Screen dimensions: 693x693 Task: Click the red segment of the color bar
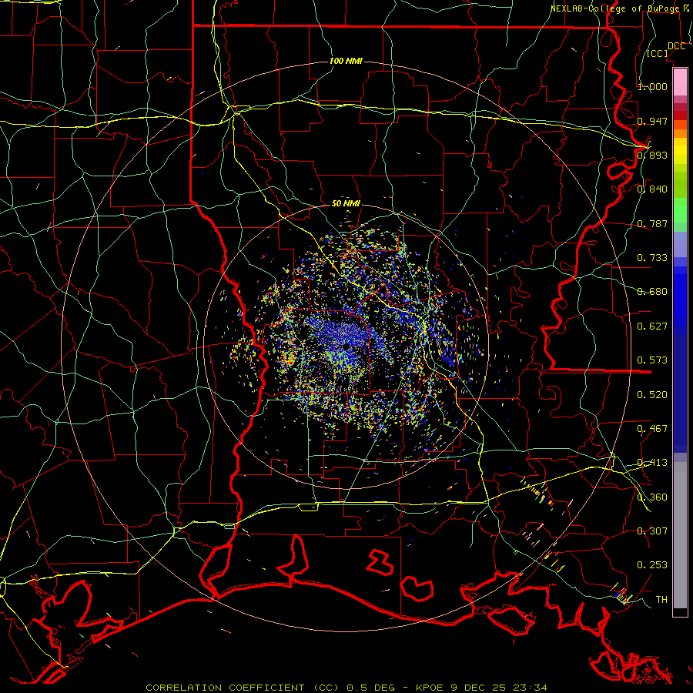(x=680, y=115)
